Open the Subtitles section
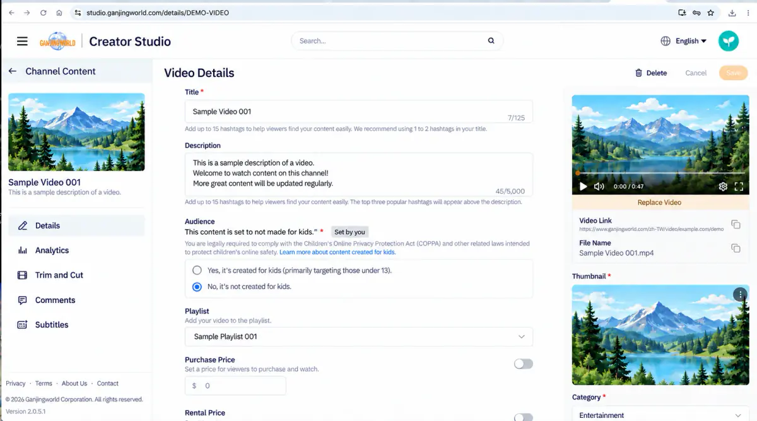757x421 pixels. tap(76, 324)
